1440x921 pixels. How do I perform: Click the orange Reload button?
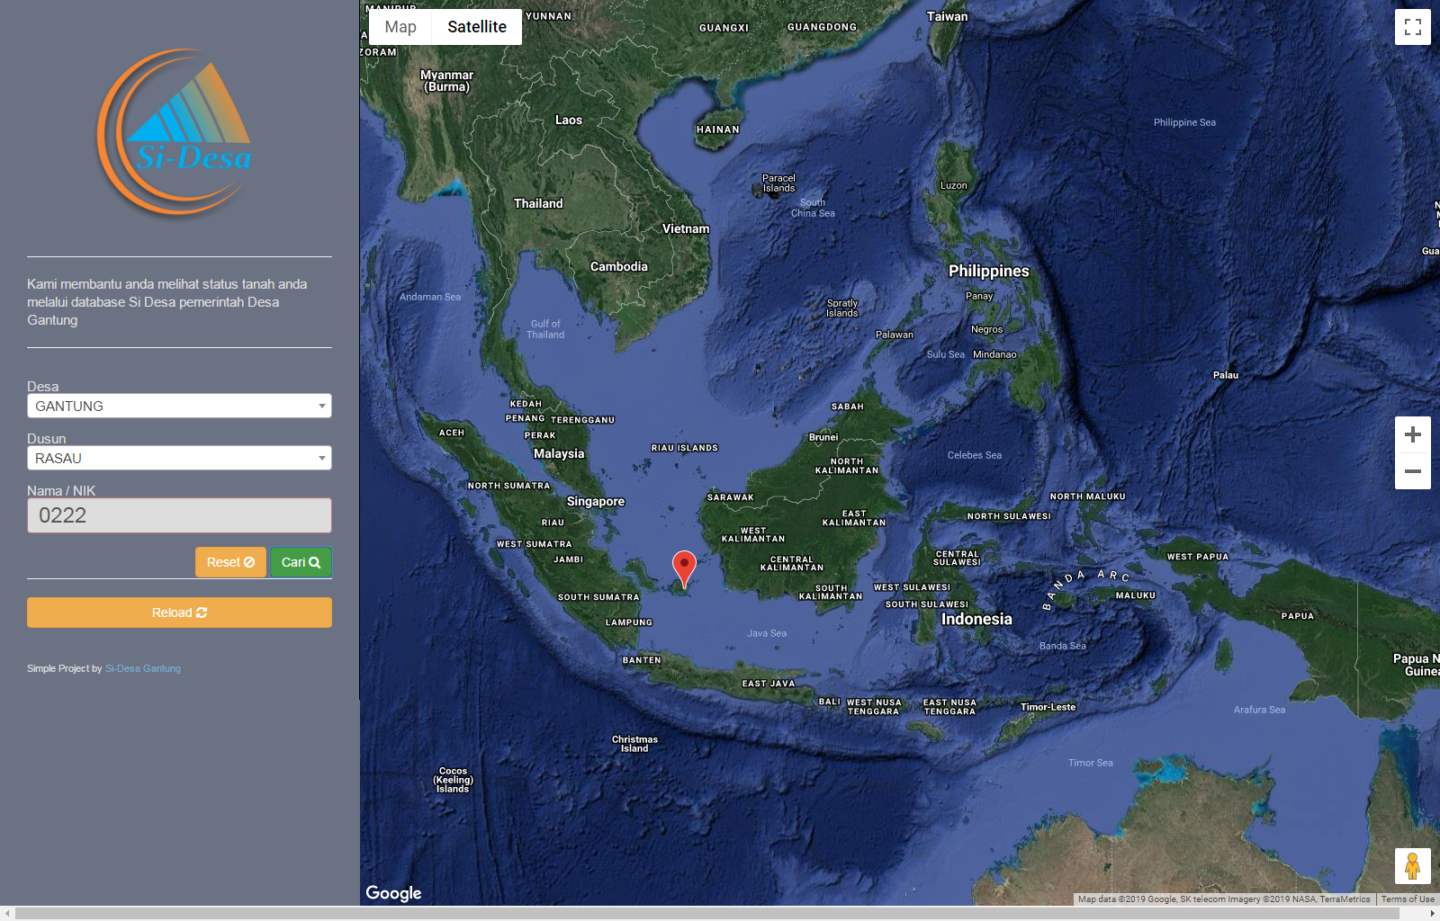[x=179, y=613]
